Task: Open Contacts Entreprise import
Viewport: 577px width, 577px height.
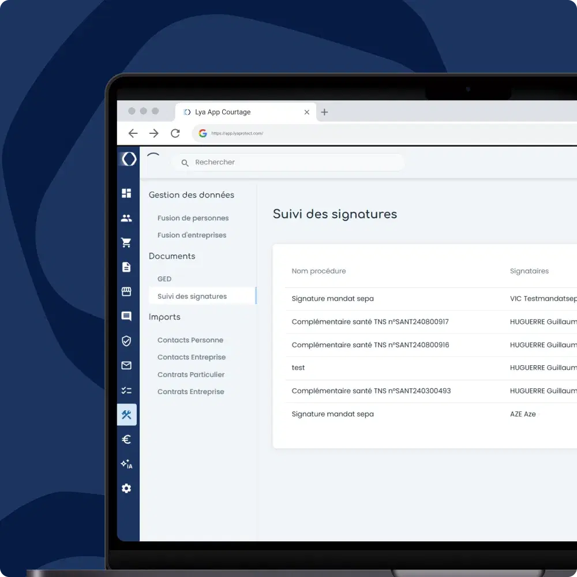Action: point(192,357)
